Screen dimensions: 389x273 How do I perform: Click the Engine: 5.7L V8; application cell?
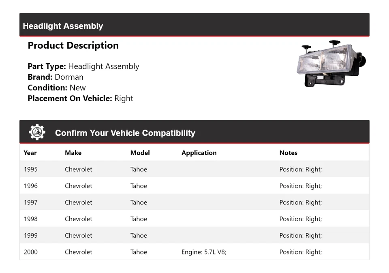tap(204, 252)
